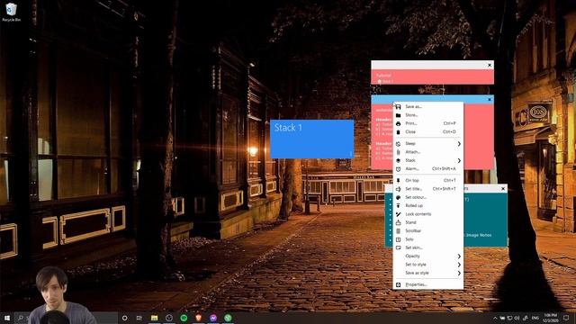Click the Print printer icon
576x324 pixels.
click(x=398, y=123)
